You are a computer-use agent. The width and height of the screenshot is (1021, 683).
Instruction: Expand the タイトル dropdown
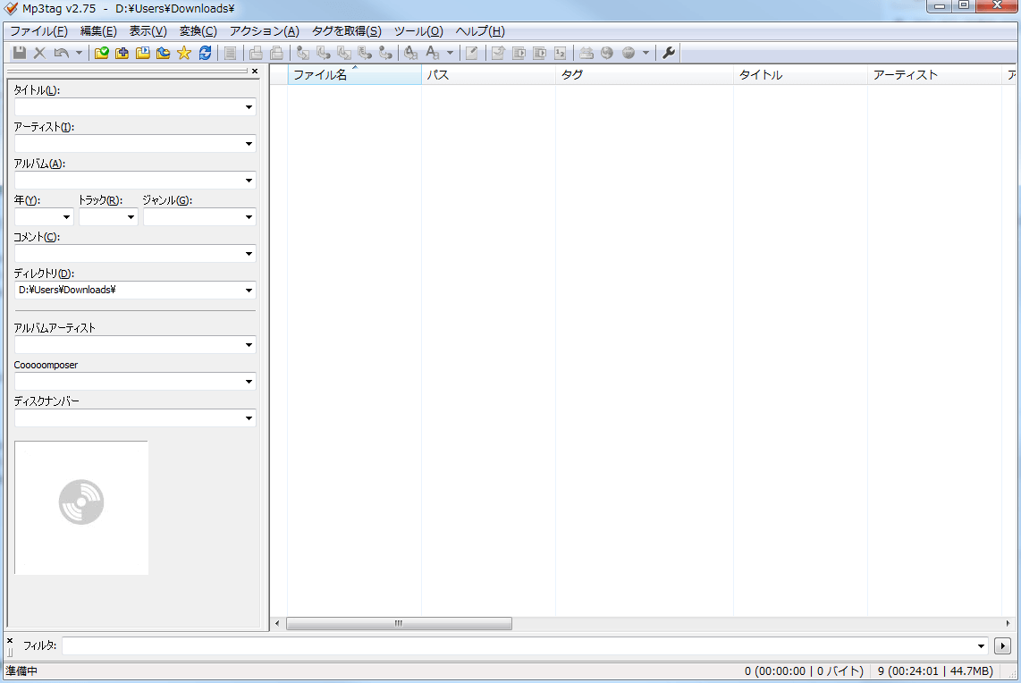point(249,107)
